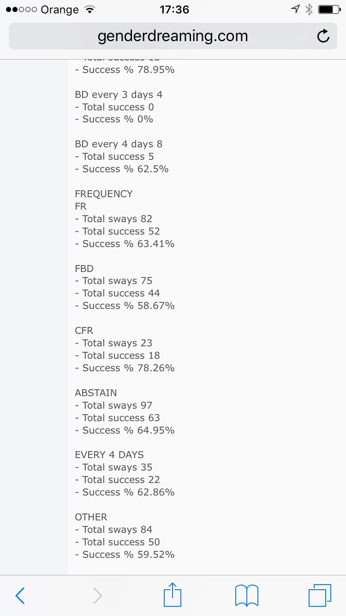Click the 'Total sways 97' line
The image size is (346, 616).
point(113,405)
